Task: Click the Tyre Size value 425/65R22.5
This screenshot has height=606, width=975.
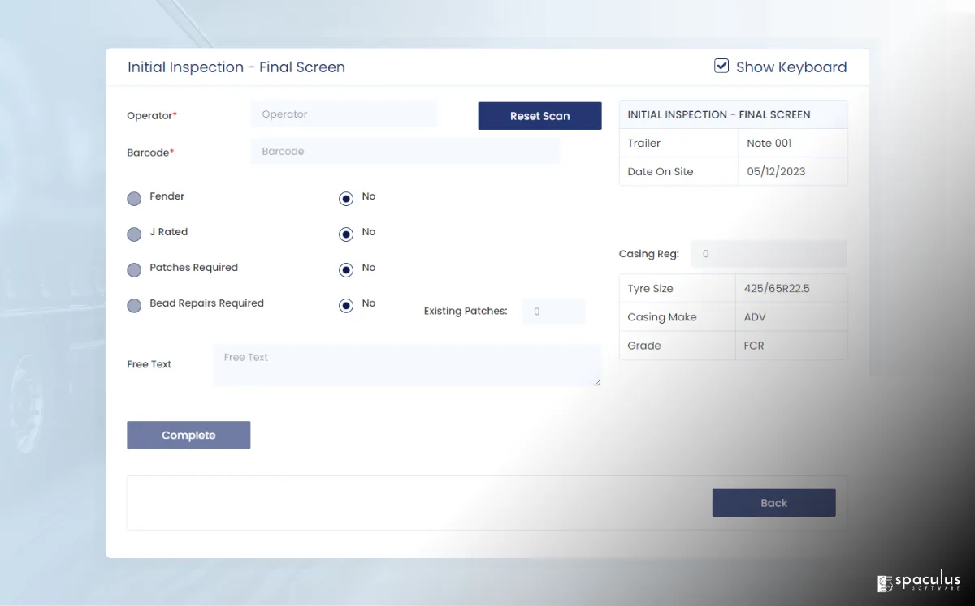Action: (x=776, y=289)
